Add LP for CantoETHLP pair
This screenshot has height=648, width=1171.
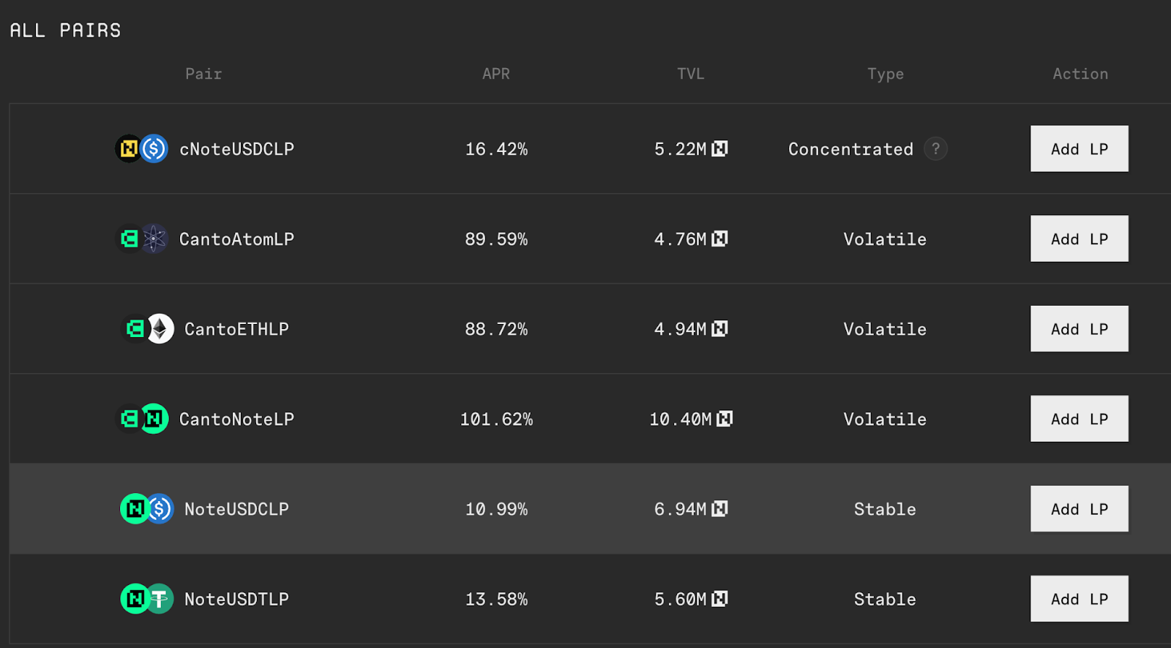(x=1080, y=328)
